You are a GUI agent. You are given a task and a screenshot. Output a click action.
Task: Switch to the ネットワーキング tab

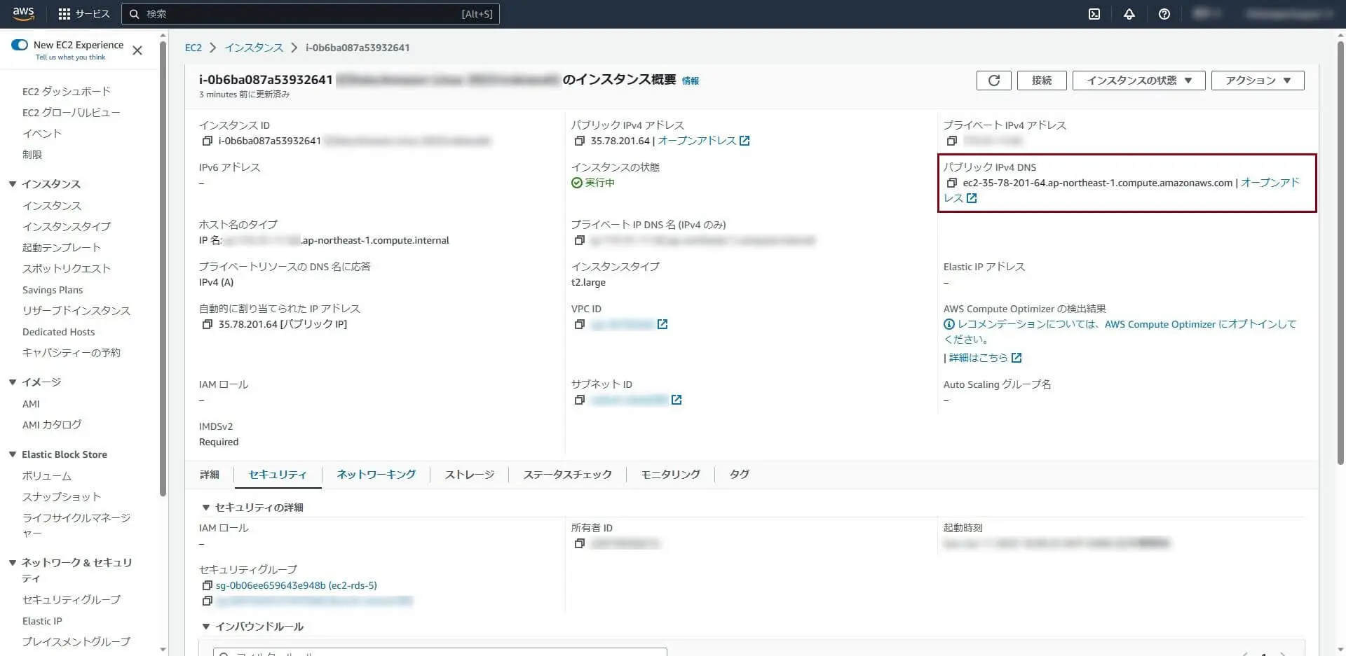(x=376, y=475)
